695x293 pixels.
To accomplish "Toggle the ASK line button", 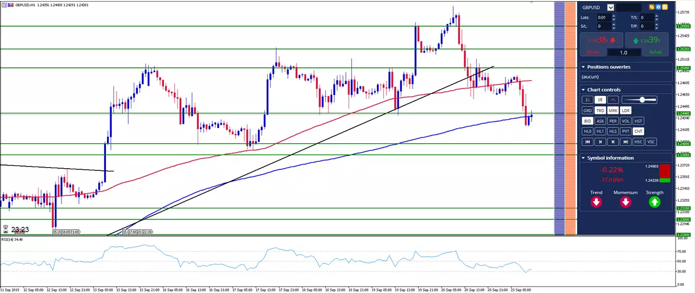I will [600, 121].
